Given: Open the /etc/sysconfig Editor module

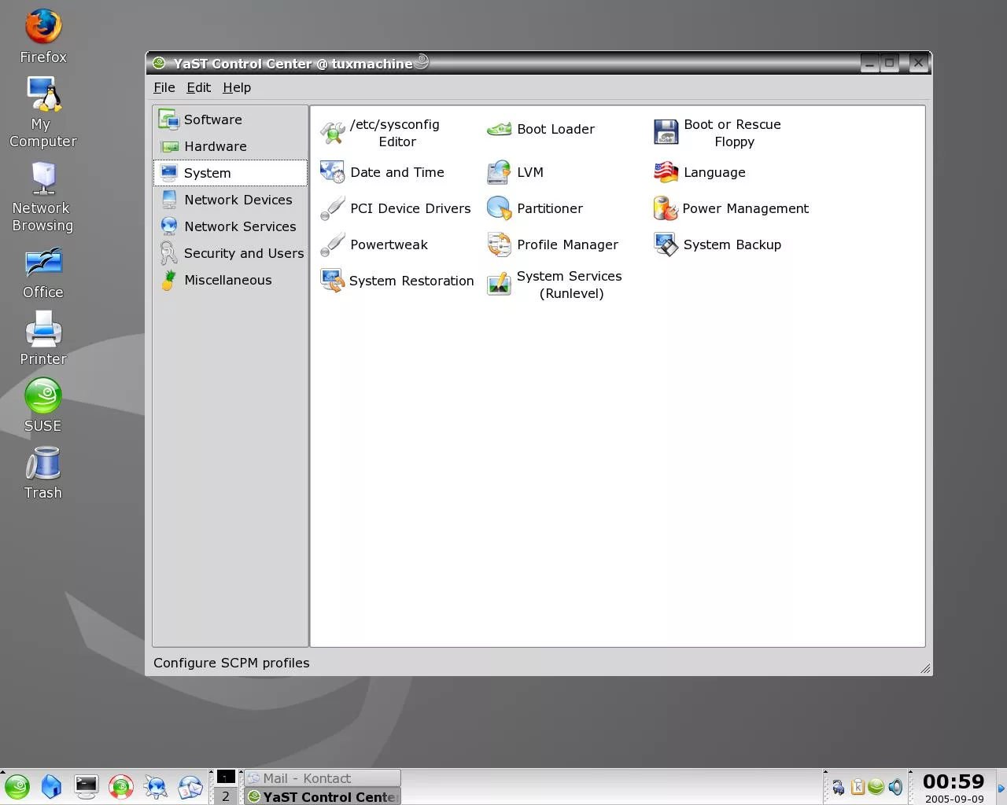Looking at the screenshot, I should (380, 133).
